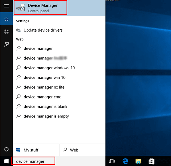Open Task View on the taskbar
The width and height of the screenshot is (171, 166).
112,161
